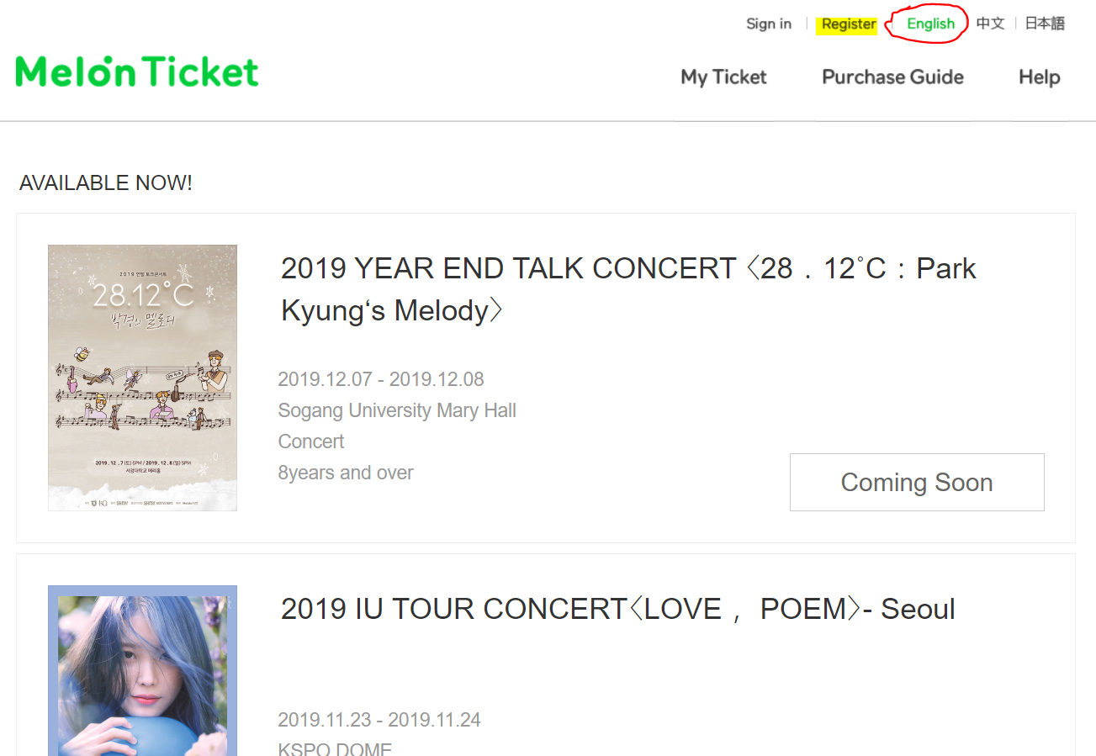1096x756 pixels.
Task: Open the 2019 YEAR END TALK CONCERT listing
Action: (627, 288)
